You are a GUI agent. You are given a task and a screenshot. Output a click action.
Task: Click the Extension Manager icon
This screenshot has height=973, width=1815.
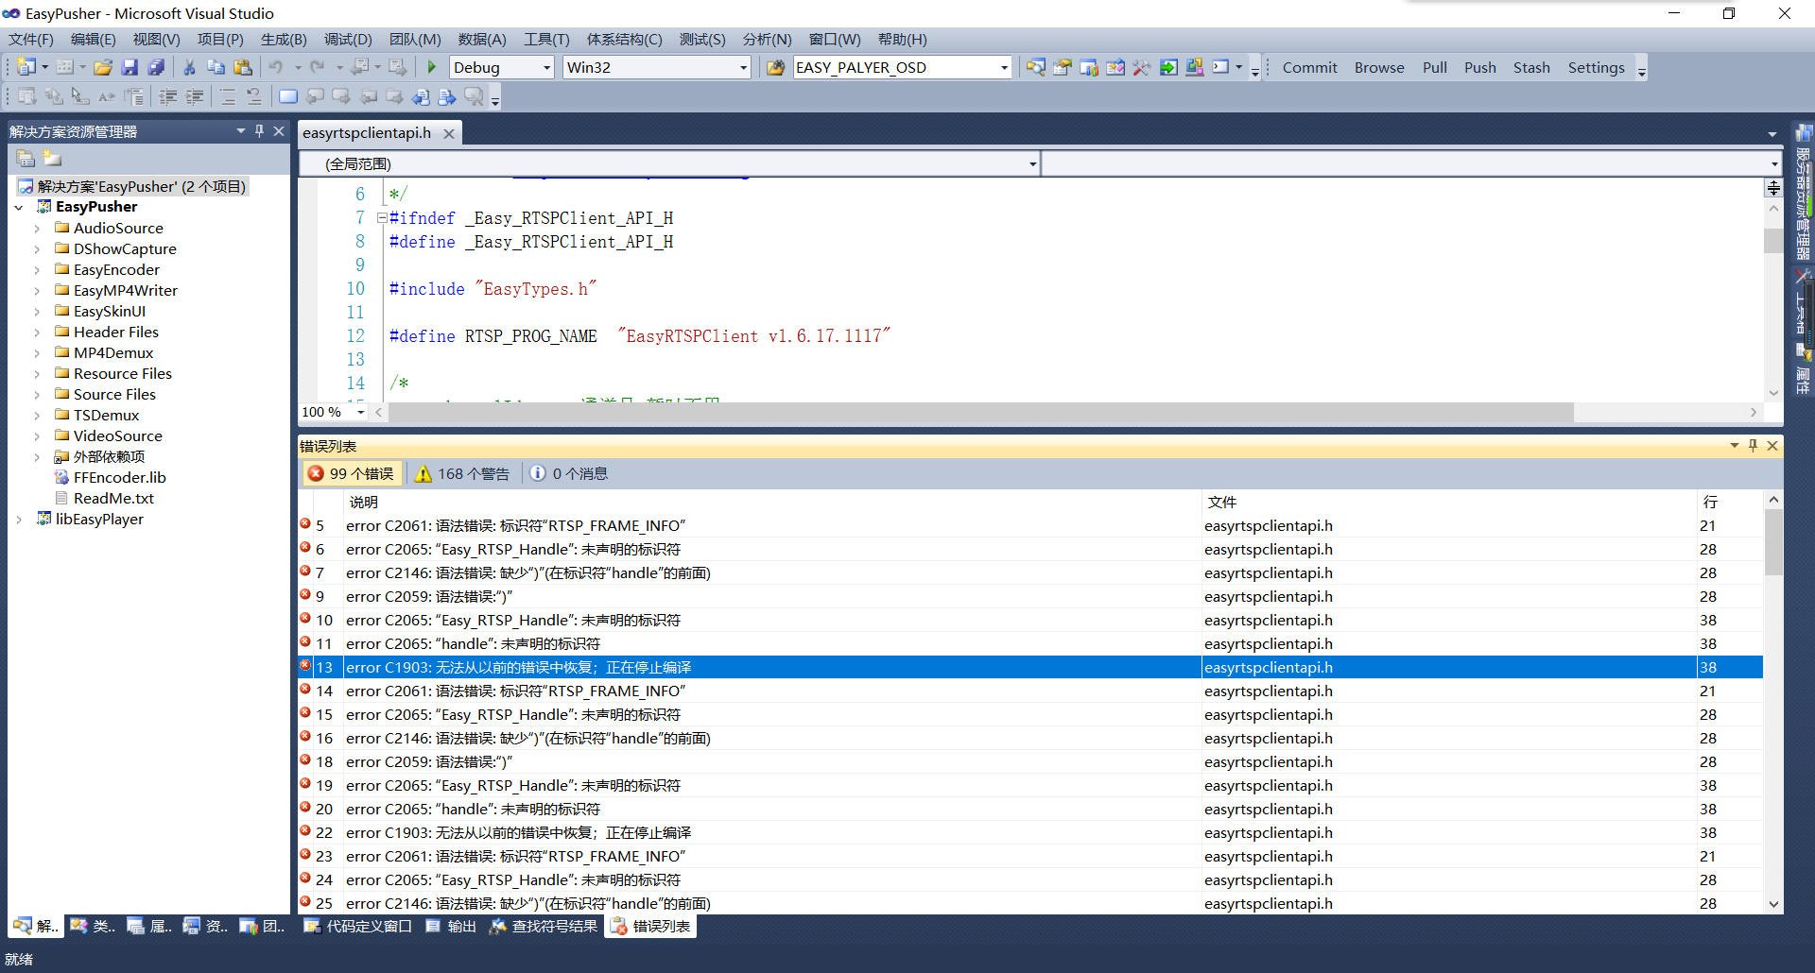[1195, 67]
